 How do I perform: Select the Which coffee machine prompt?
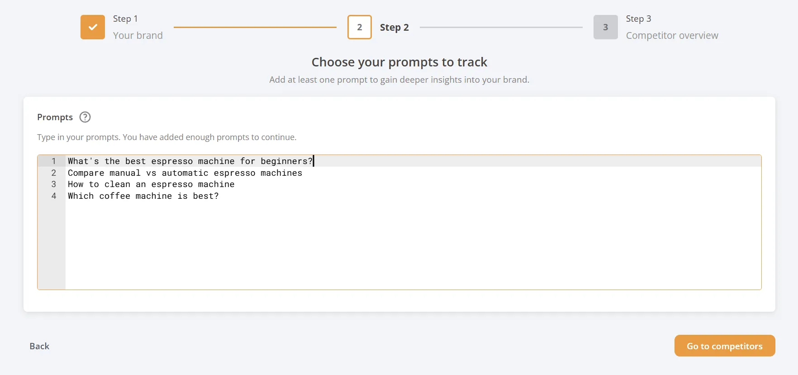tap(143, 196)
